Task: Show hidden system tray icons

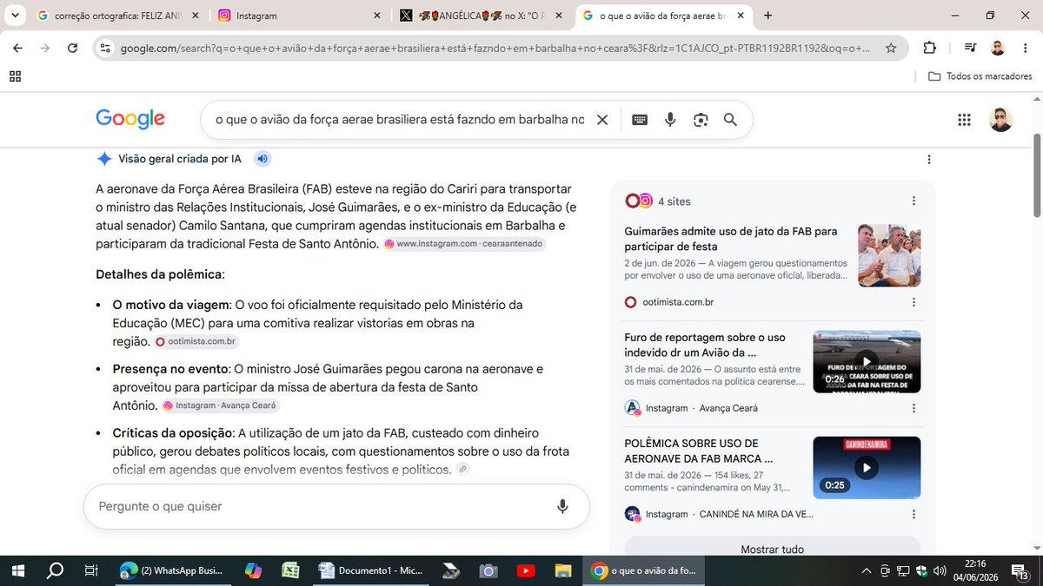Action: [866, 570]
